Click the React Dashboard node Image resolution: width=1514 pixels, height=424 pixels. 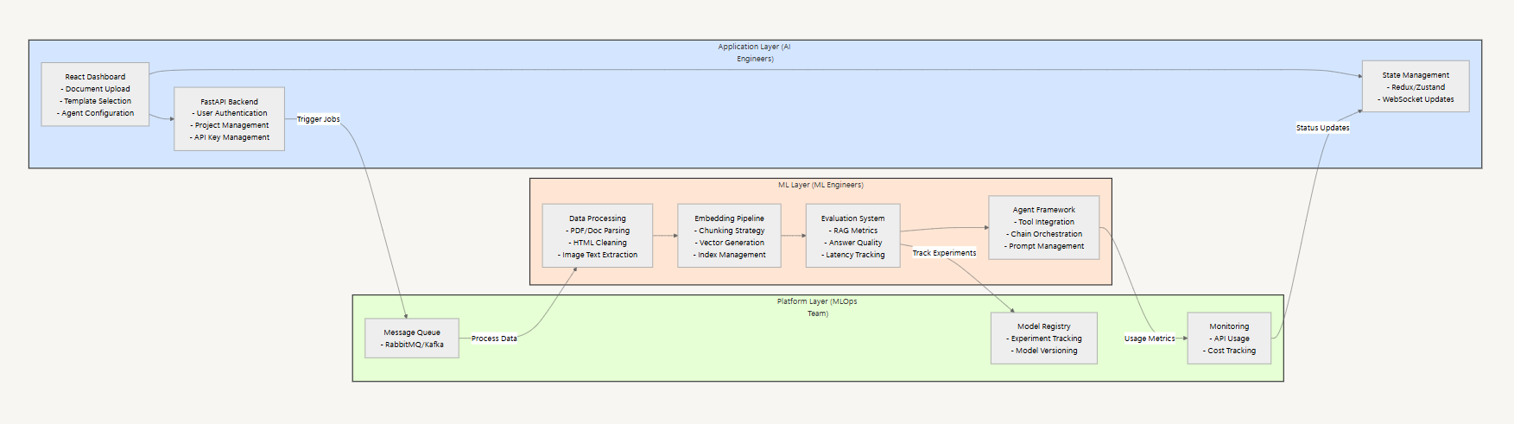pyautogui.click(x=95, y=95)
